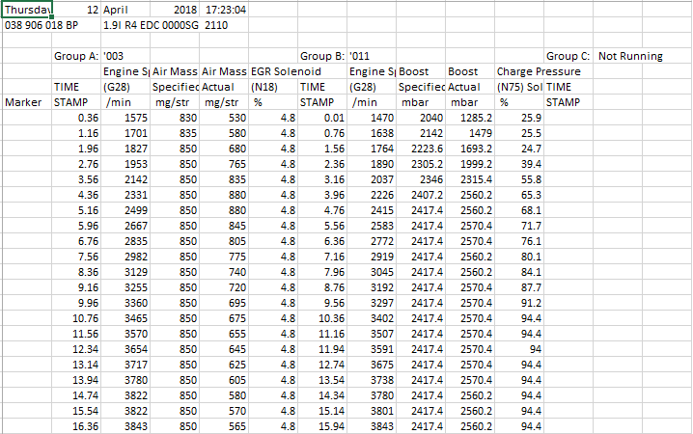This screenshot has width=693, height=434.
Task: Click the 'Group A:' label cell
Action: pos(76,56)
